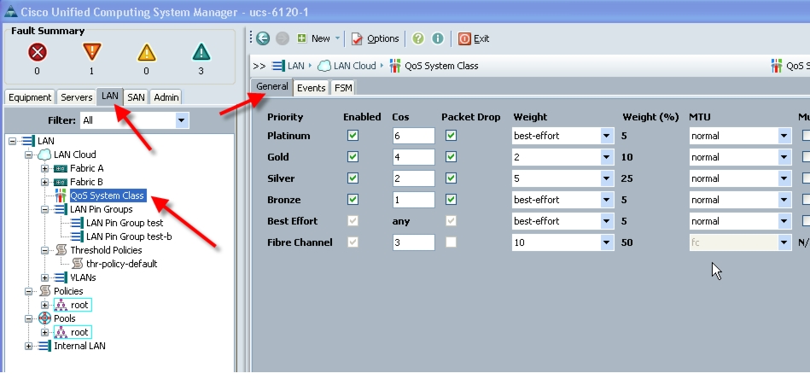Uncheck Platinum Packet Drop

pos(451,136)
